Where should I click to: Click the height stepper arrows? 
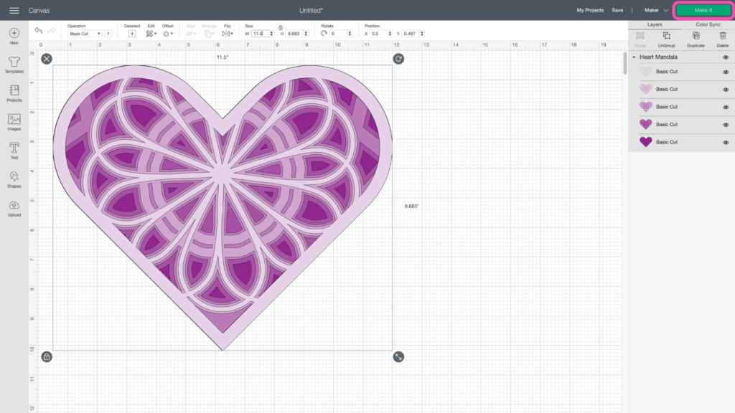coord(306,34)
